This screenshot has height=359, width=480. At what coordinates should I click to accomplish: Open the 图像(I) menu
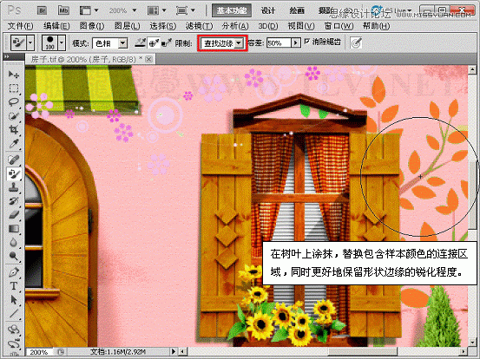tap(92, 26)
